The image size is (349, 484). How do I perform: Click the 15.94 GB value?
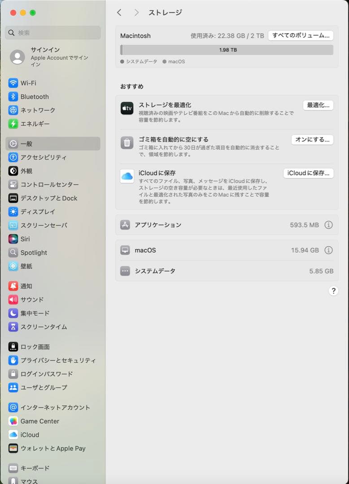point(305,251)
